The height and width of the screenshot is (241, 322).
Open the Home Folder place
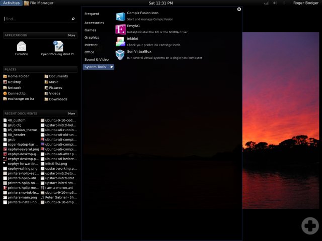18,76
